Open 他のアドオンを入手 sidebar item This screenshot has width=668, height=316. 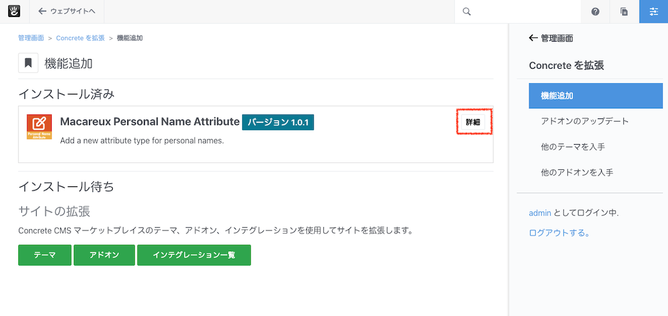(x=577, y=172)
